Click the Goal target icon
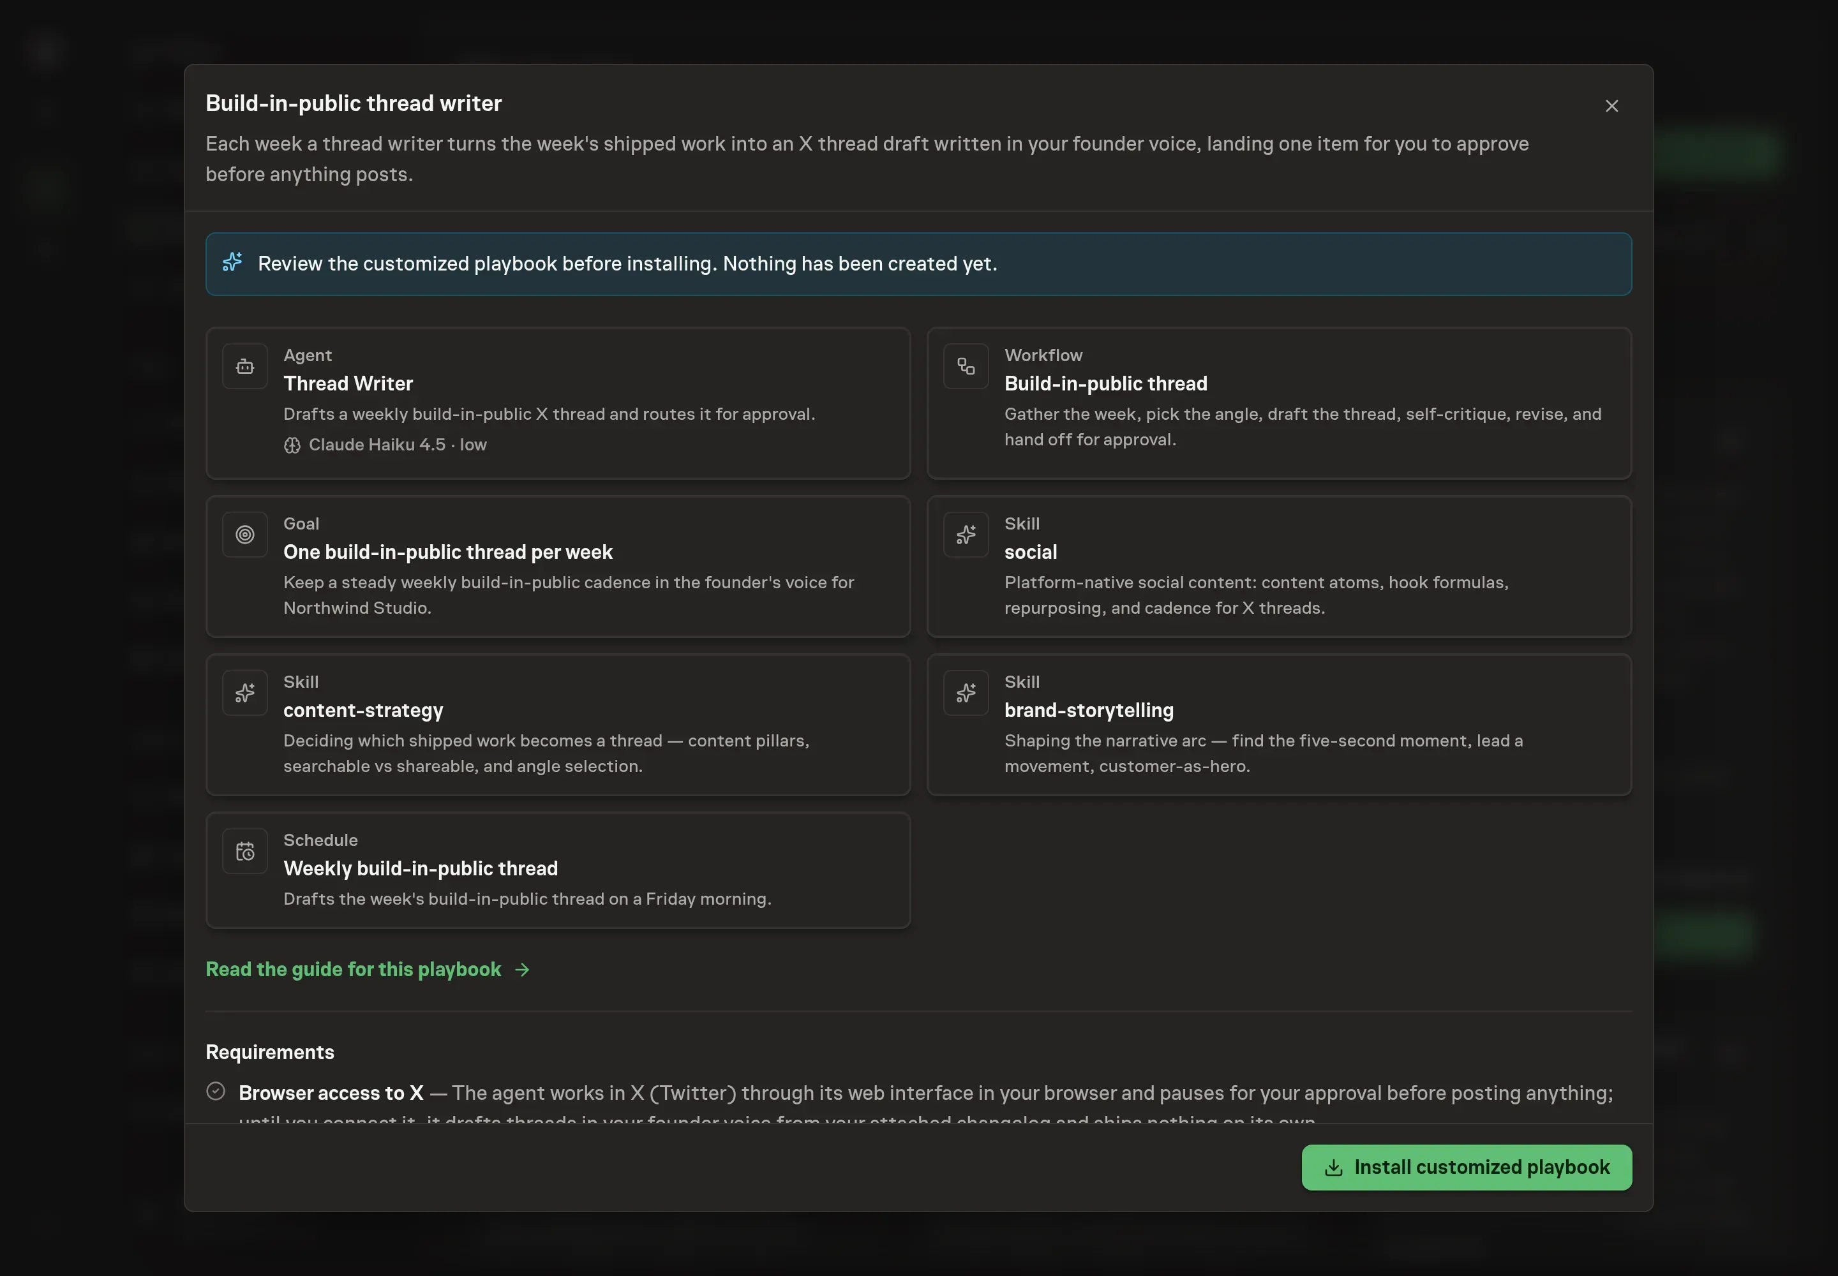The height and width of the screenshot is (1276, 1838). [244, 535]
